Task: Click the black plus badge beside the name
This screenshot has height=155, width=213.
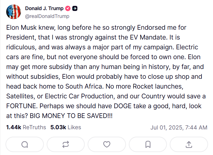Action: coord(75,8)
